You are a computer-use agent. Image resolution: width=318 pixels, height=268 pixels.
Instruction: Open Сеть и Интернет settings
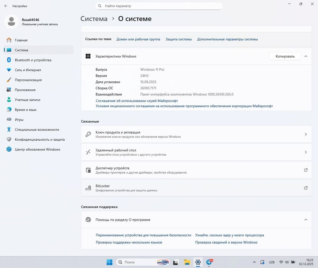(x=38, y=70)
